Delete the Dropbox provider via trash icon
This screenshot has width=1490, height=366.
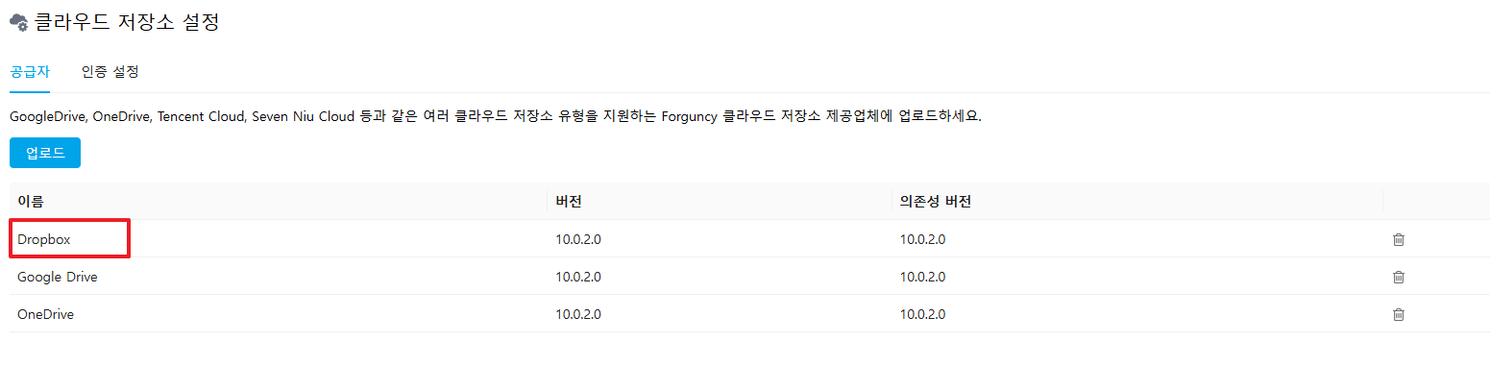coord(1399,239)
